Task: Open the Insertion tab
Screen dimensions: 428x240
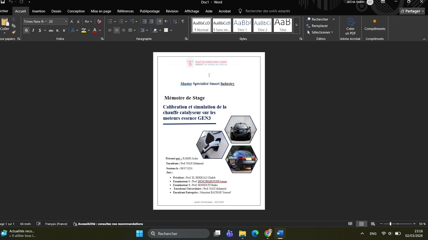Action: tap(38, 11)
